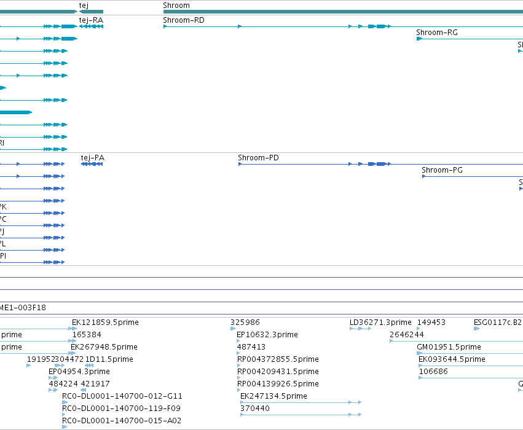Screen dimensions: 523x430
Task: Click the Shroom-PG protein label
Action: [442, 170]
